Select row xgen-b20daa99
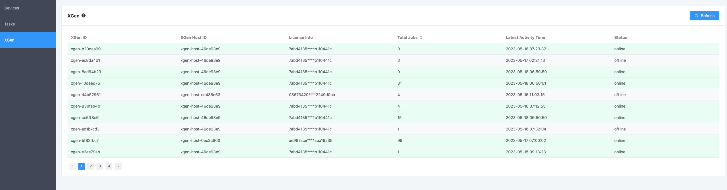This screenshot has height=190, width=727. coord(393,49)
